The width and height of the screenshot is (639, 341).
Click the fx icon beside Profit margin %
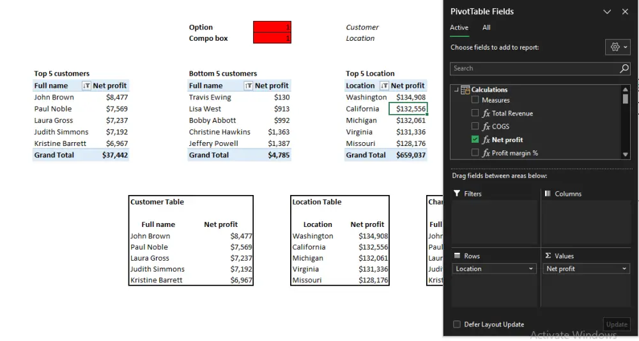[486, 153]
